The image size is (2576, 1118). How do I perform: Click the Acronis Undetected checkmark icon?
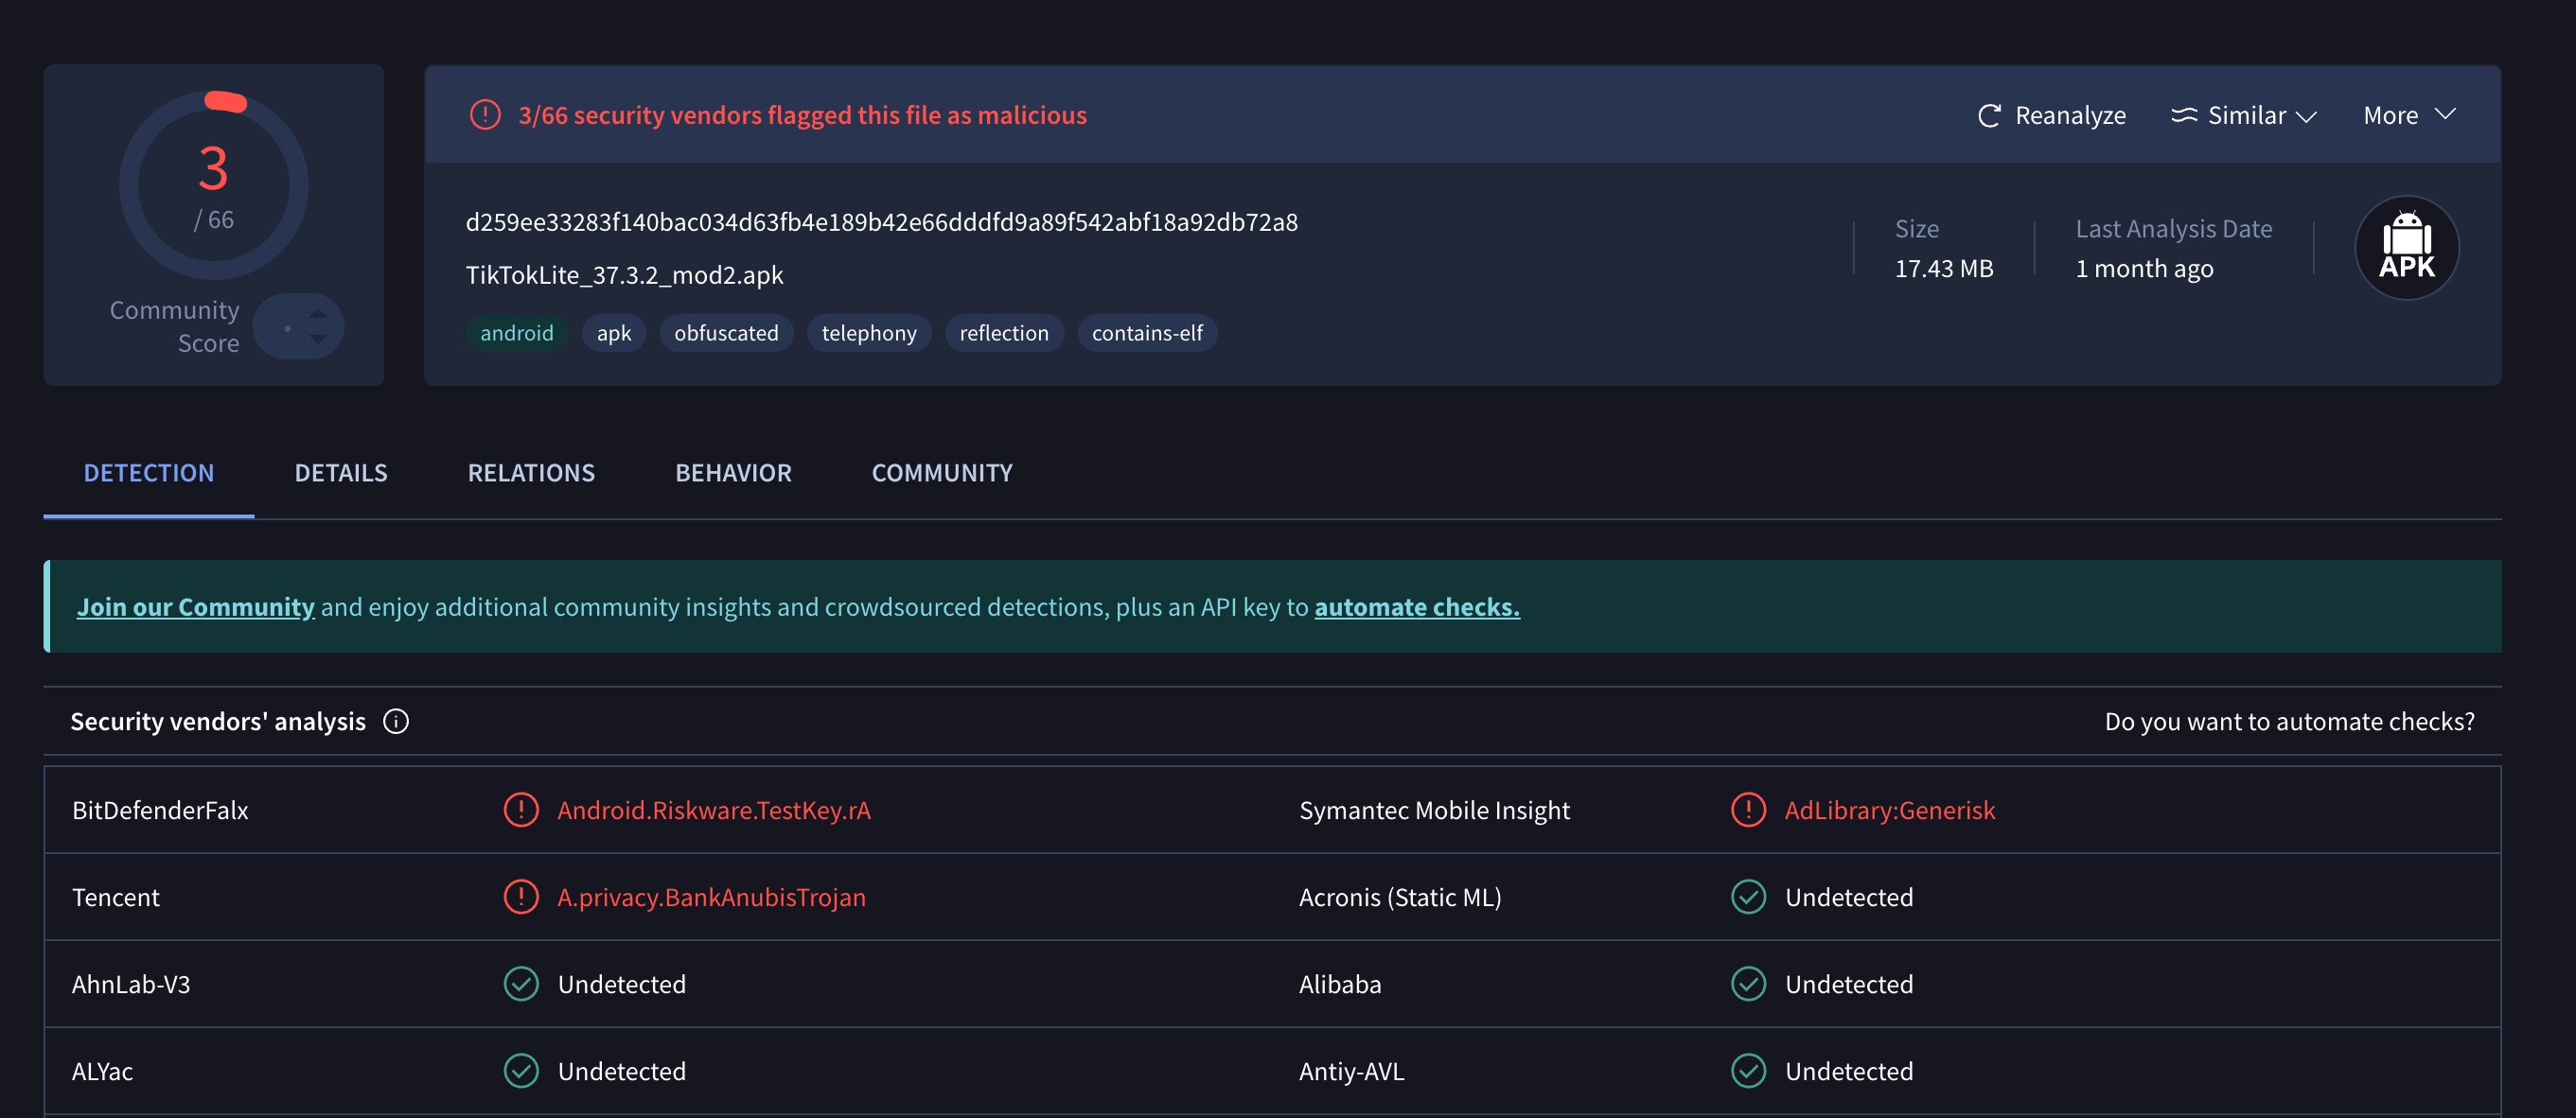point(1748,897)
